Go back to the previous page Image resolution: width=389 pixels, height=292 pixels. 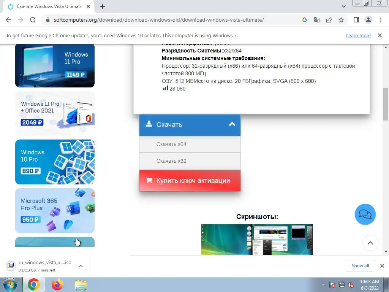click(8, 20)
